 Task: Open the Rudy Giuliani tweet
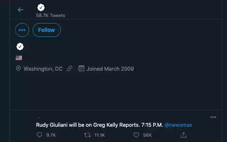99,125
